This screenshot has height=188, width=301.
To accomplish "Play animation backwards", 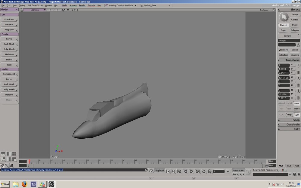I will [x=185, y=171].
